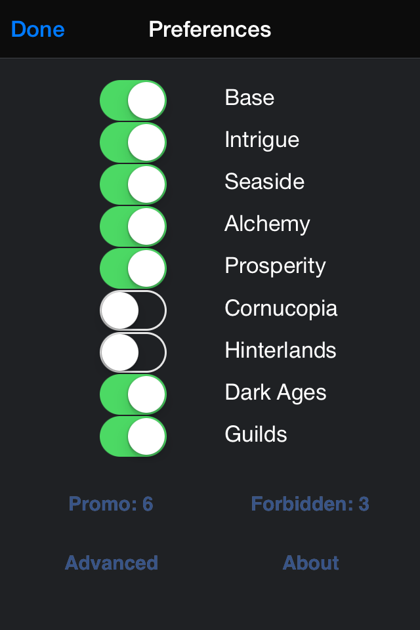This screenshot has height=630, width=420.
Task: Tap the Hinterlands expansion name
Action: point(280,351)
